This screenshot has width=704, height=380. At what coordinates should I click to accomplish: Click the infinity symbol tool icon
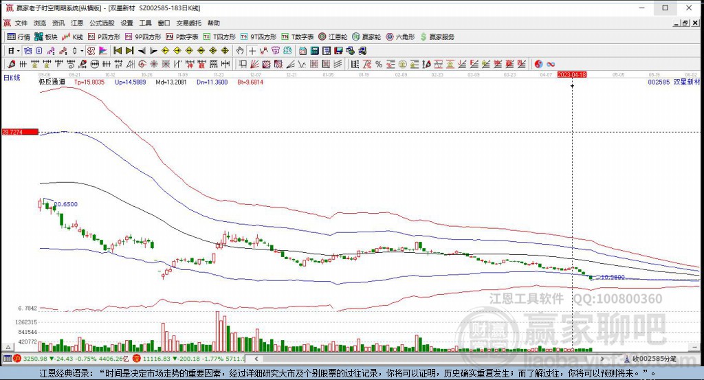(551, 64)
